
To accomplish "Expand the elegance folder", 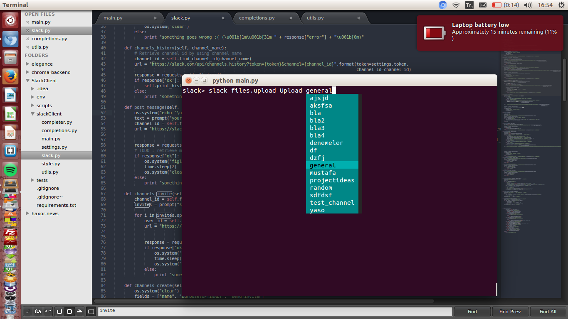I will (x=27, y=64).
